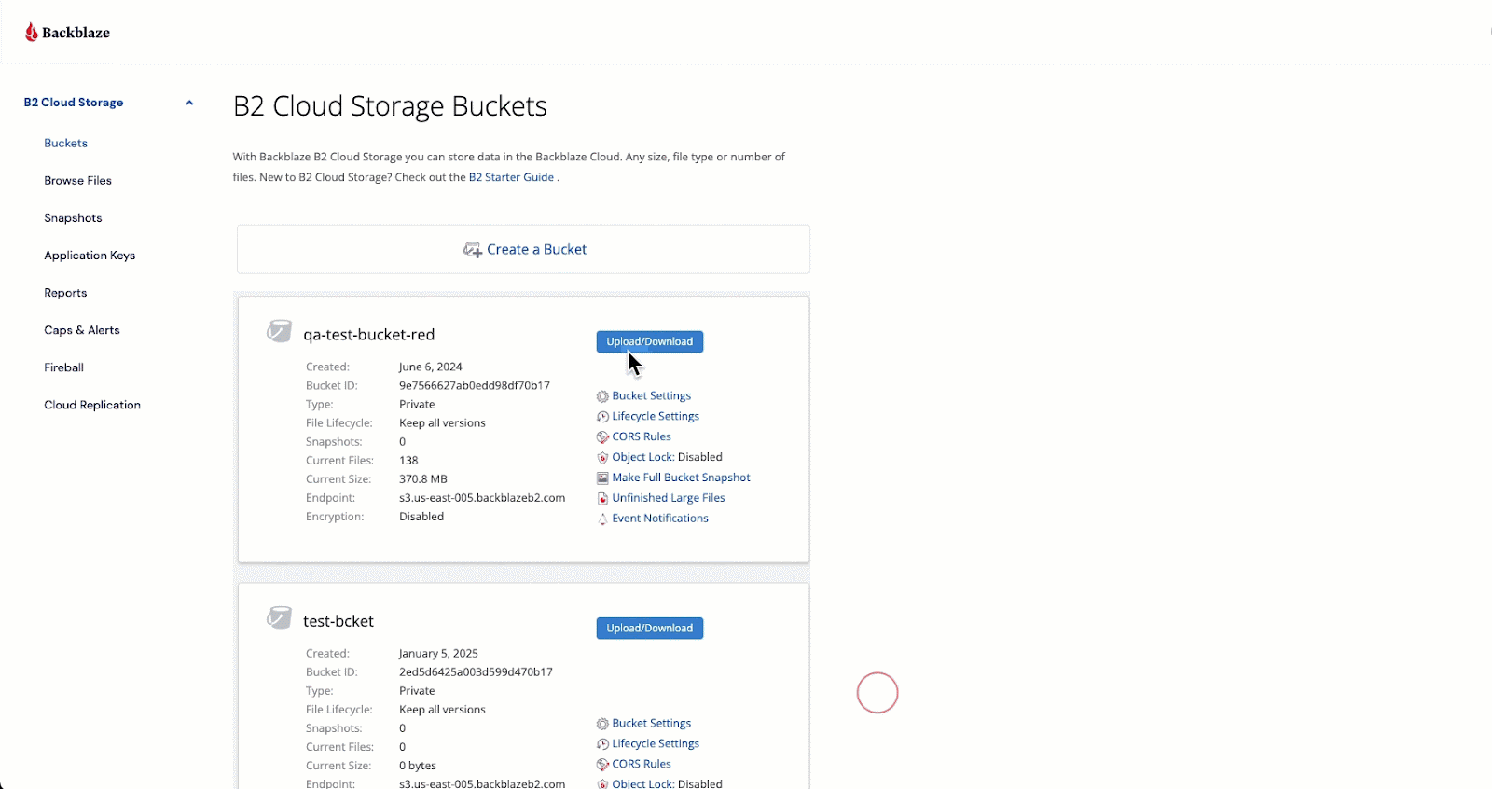Click the Lifecycle Settings clock icon for qa-test-bucket-red
Image resolution: width=1492 pixels, height=789 pixels.
pyautogui.click(x=602, y=417)
